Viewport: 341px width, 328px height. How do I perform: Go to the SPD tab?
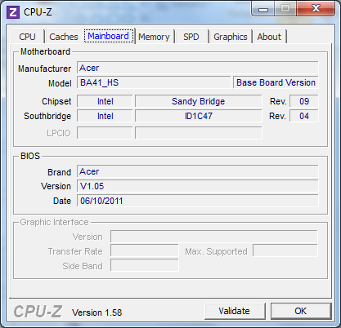[191, 37]
